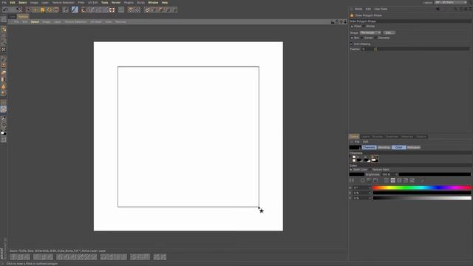Viewport: 473px width, 266px height.
Task: Open the File menu in the color panel
Action: (357, 142)
